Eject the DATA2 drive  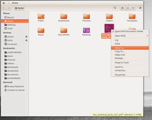coord(26,37)
